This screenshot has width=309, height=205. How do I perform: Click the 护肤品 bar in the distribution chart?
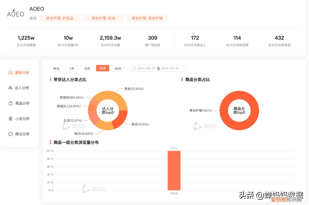[x=174, y=170]
